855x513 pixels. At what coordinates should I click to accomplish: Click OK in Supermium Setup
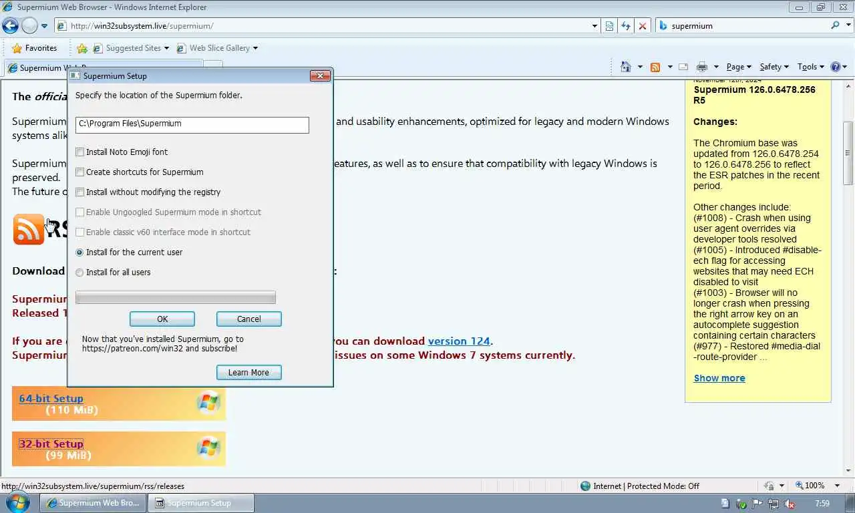[162, 319]
